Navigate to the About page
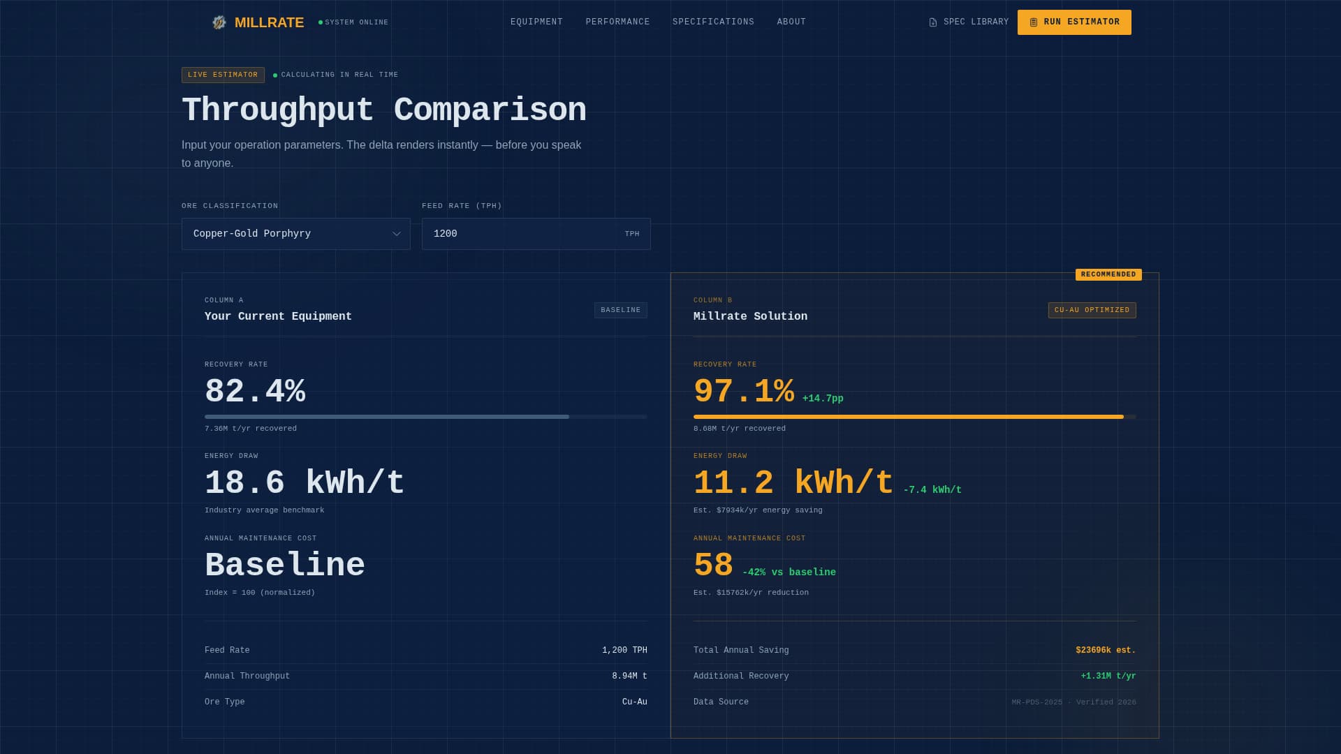 (x=791, y=22)
